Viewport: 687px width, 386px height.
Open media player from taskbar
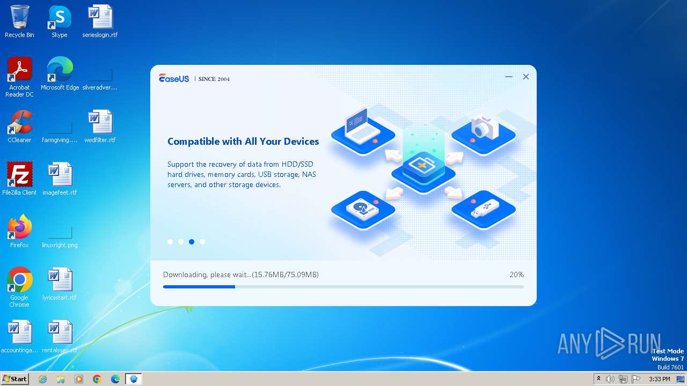(x=79, y=379)
